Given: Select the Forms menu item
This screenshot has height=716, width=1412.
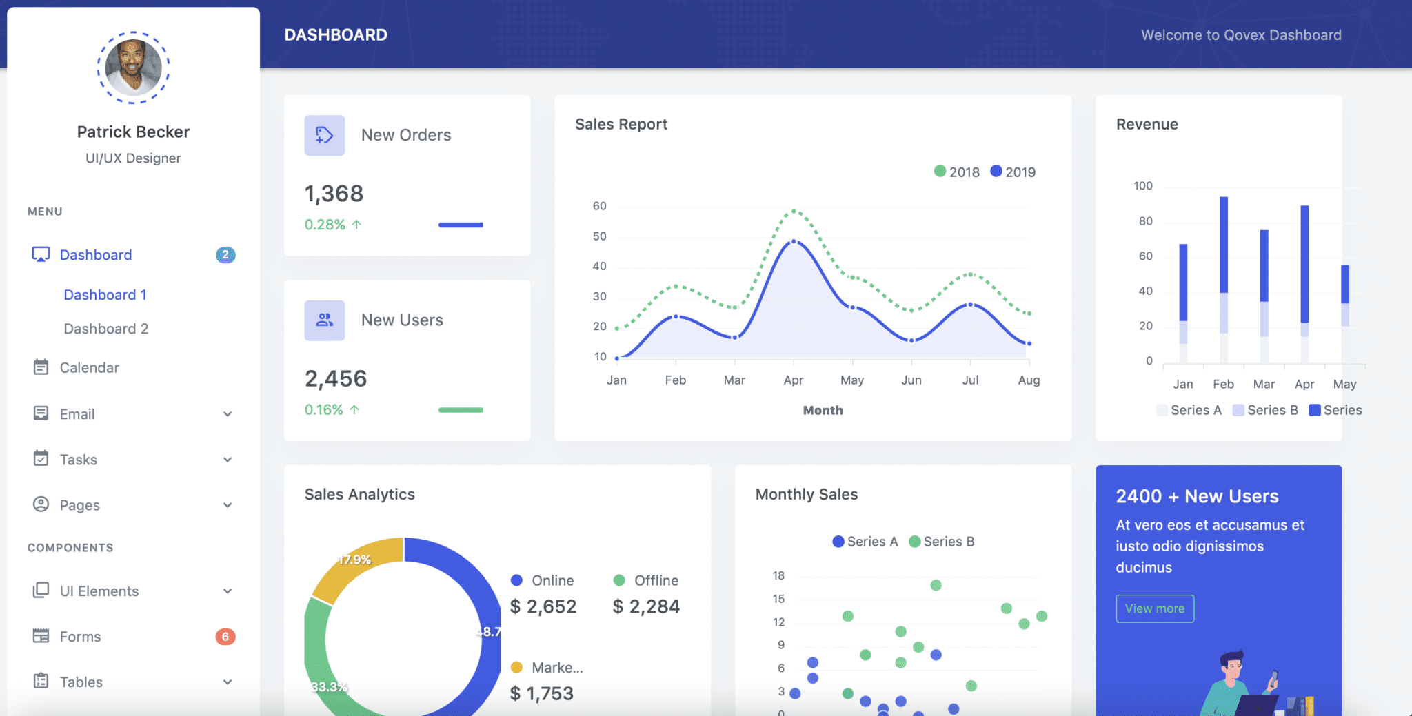Looking at the screenshot, I should [80, 637].
